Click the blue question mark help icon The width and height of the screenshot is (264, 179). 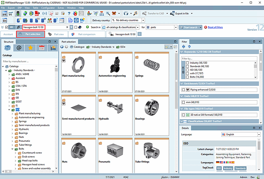point(69,13)
